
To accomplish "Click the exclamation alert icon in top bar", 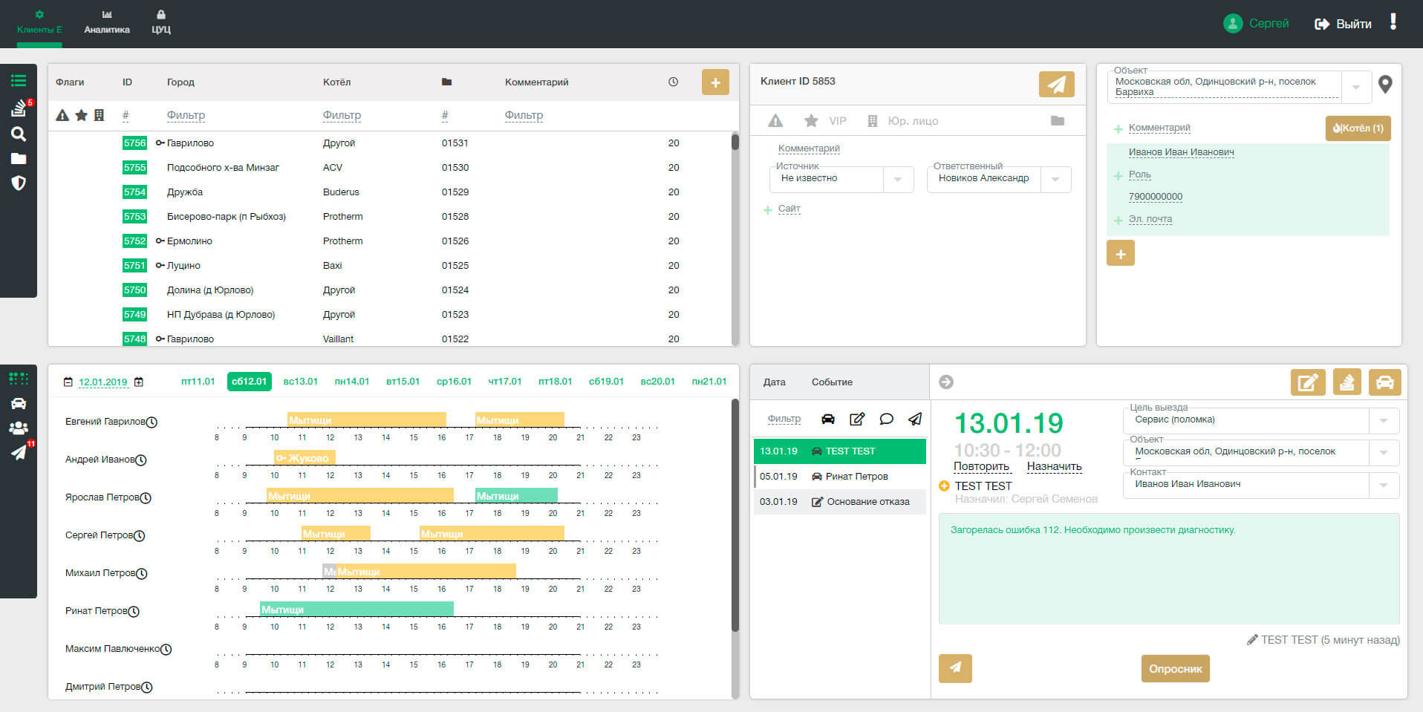I will [x=1393, y=22].
